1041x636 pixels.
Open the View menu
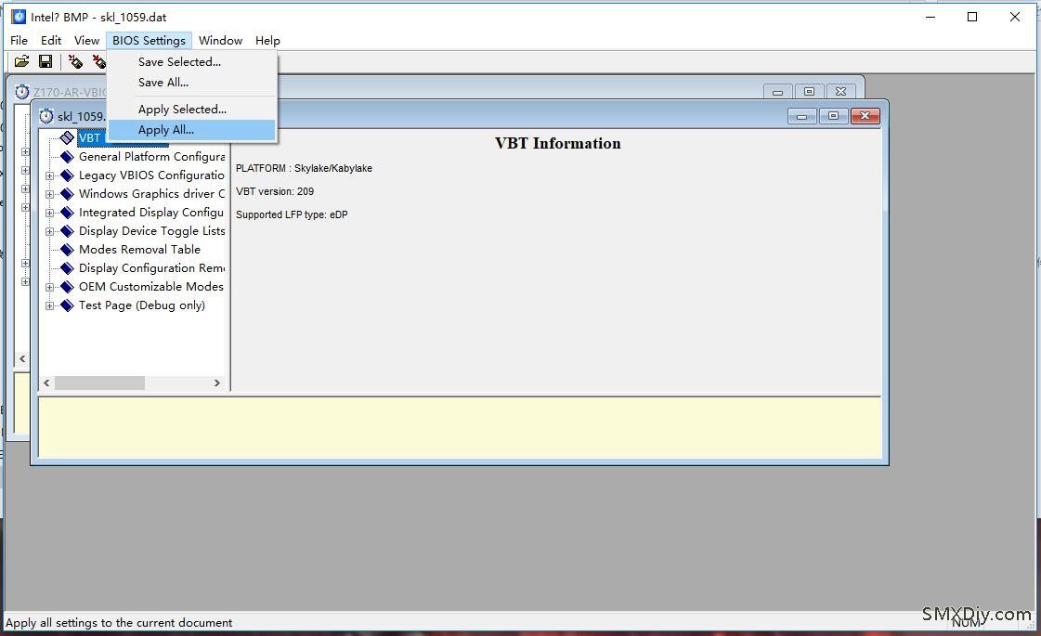86,41
